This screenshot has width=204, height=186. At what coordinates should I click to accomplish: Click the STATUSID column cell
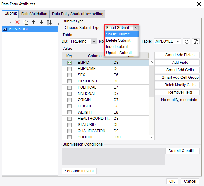point(95,125)
